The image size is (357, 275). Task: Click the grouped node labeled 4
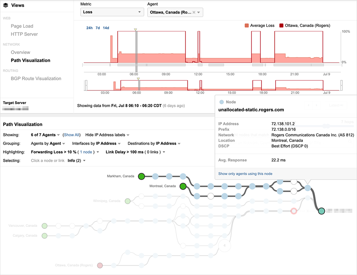[x=224, y=246]
